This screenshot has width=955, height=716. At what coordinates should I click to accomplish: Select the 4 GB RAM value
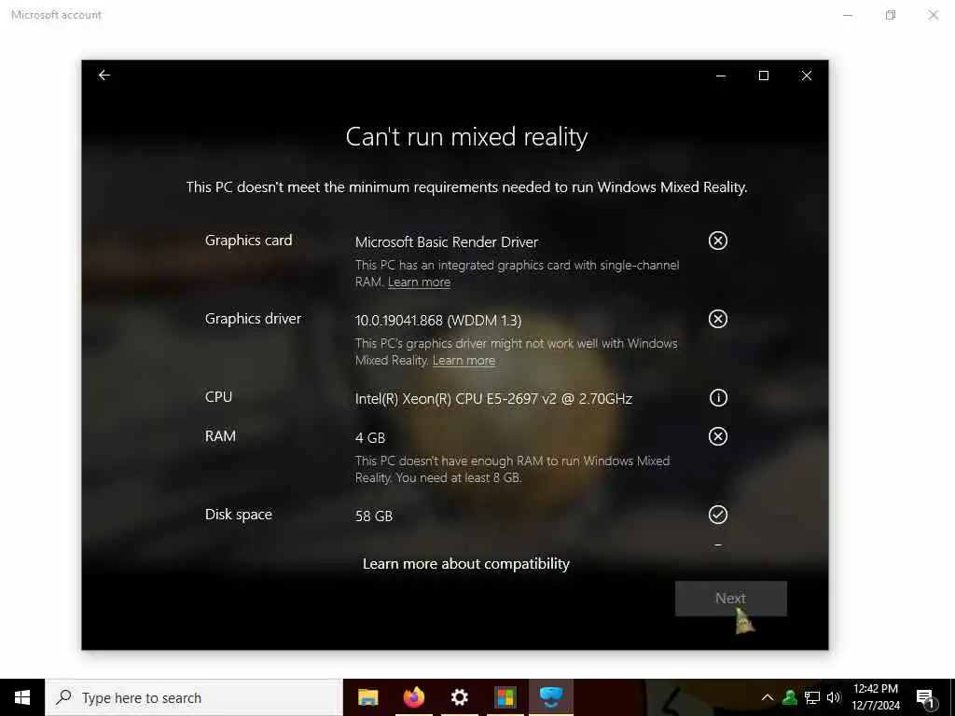[x=369, y=438]
